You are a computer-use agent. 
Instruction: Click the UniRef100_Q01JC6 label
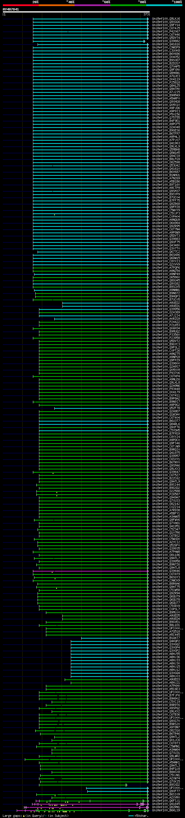tap(166, 740)
